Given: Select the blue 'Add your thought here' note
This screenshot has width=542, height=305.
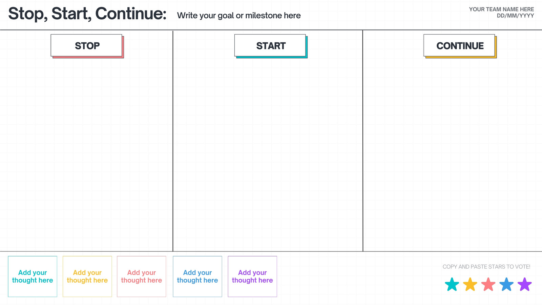Looking at the screenshot, I should click(197, 277).
